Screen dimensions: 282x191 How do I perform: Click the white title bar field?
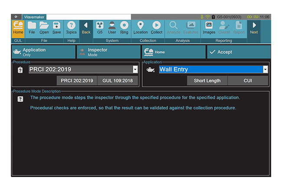(89, 17)
